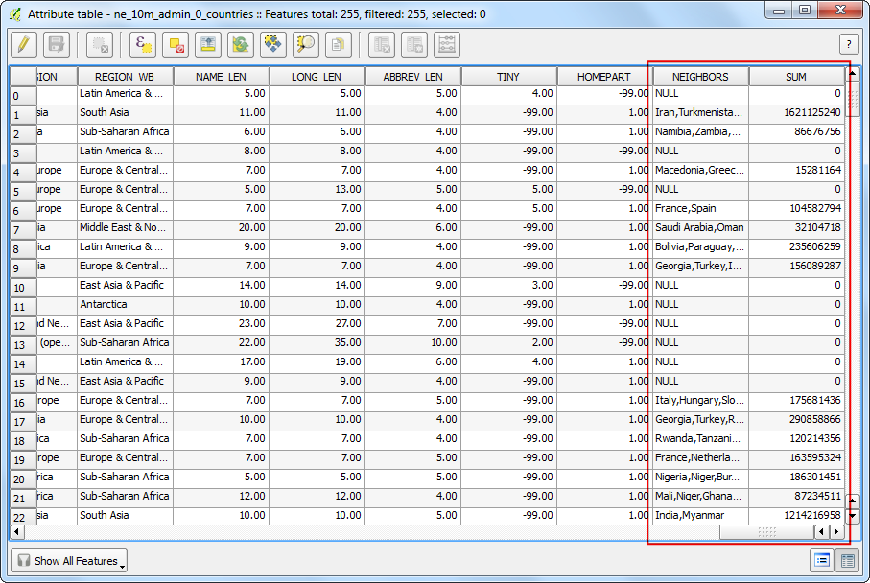Screen dimensions: 870x583
Task: Sort by the LONG_LEN column header
Action: 317,77
